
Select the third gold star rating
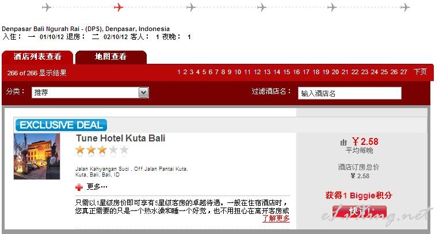[x=102, y=150]
